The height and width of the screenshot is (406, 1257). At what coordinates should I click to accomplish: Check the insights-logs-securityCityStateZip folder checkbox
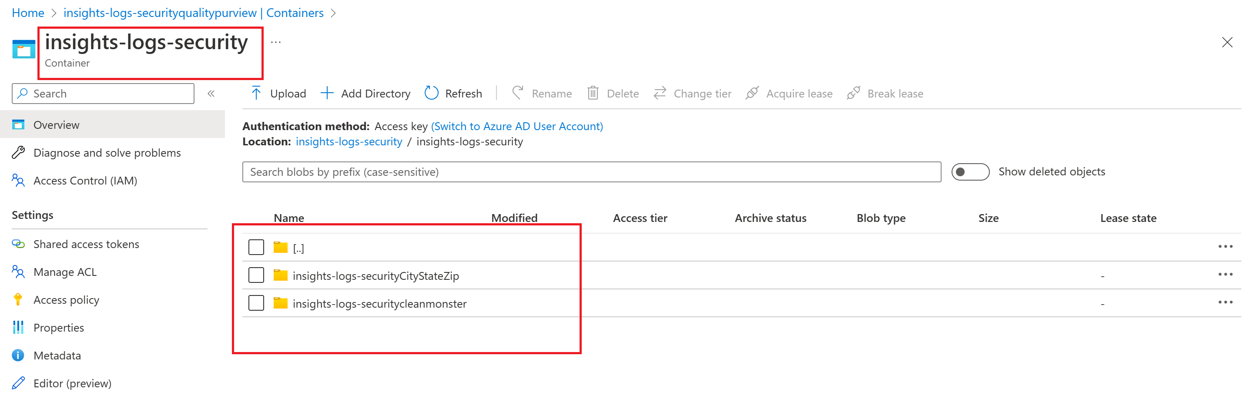point(256,275)
